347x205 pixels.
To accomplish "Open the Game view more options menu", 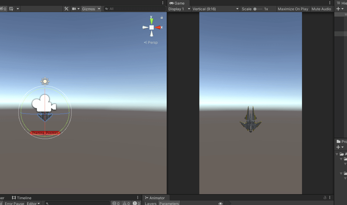I will [330, 3].
